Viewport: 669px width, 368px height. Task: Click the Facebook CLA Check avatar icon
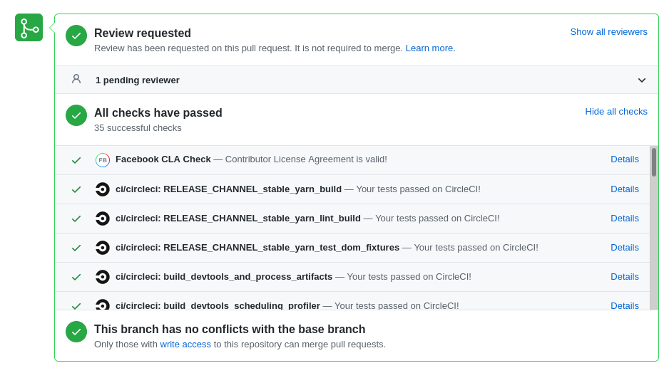pos(103,160)
